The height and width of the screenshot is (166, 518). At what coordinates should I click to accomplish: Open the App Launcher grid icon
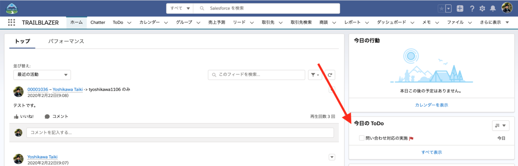[12, 22]
